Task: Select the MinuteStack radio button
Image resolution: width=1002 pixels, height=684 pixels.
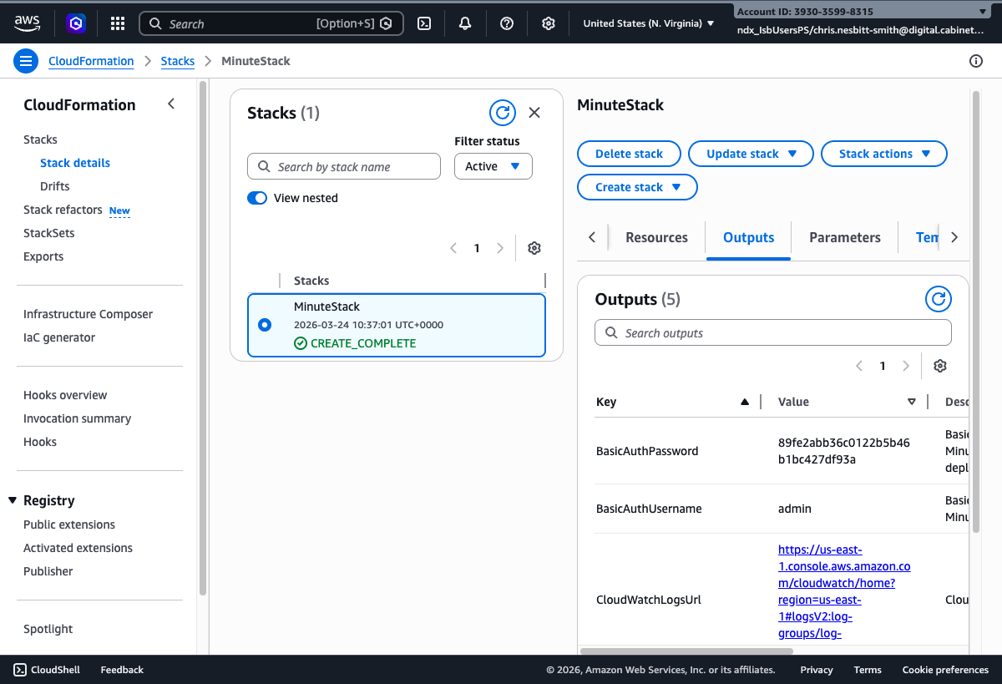Action: pos(264,325)
